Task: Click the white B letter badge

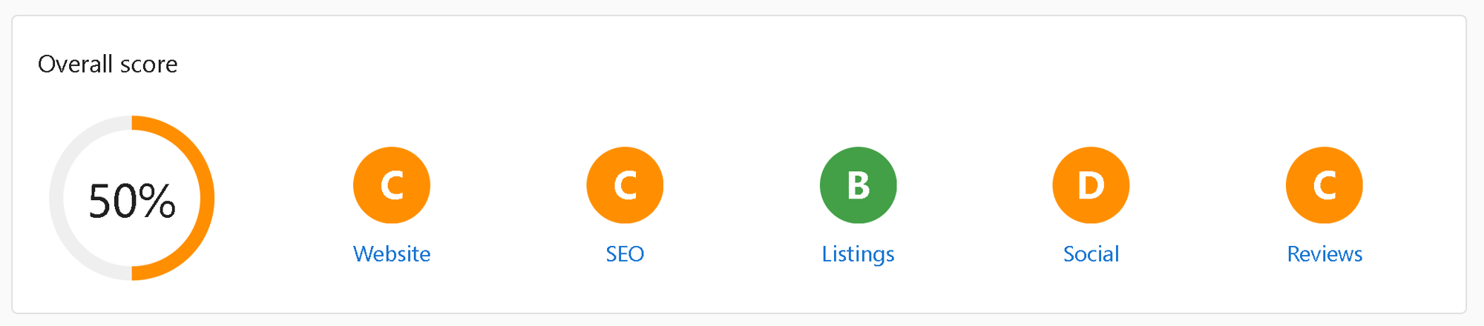Action: (858, 185)
